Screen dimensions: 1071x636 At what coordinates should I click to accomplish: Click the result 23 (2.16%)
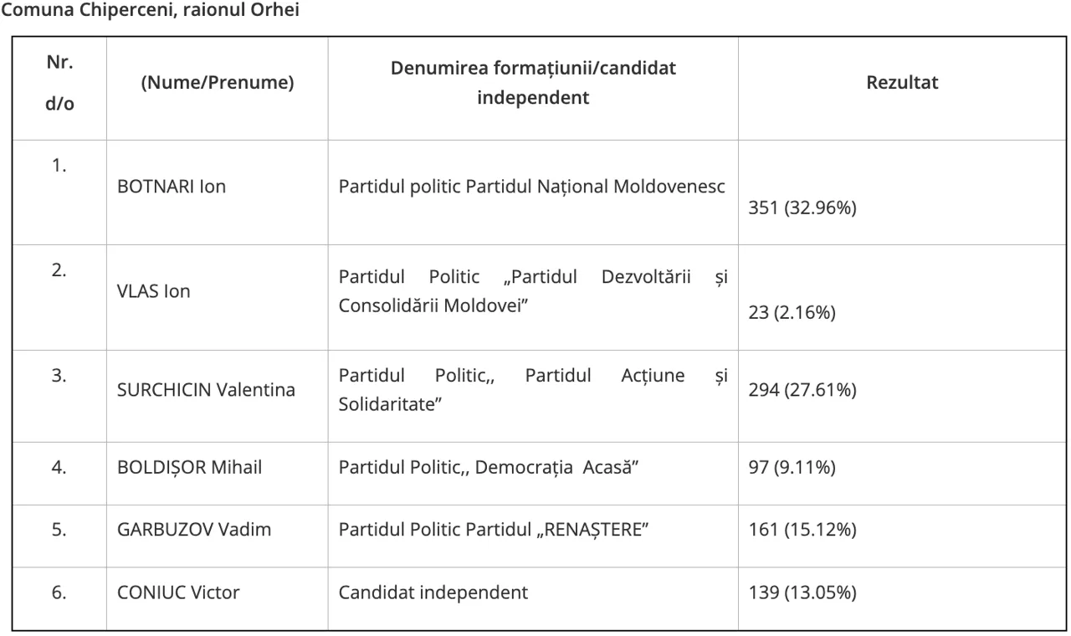(792, 315)
